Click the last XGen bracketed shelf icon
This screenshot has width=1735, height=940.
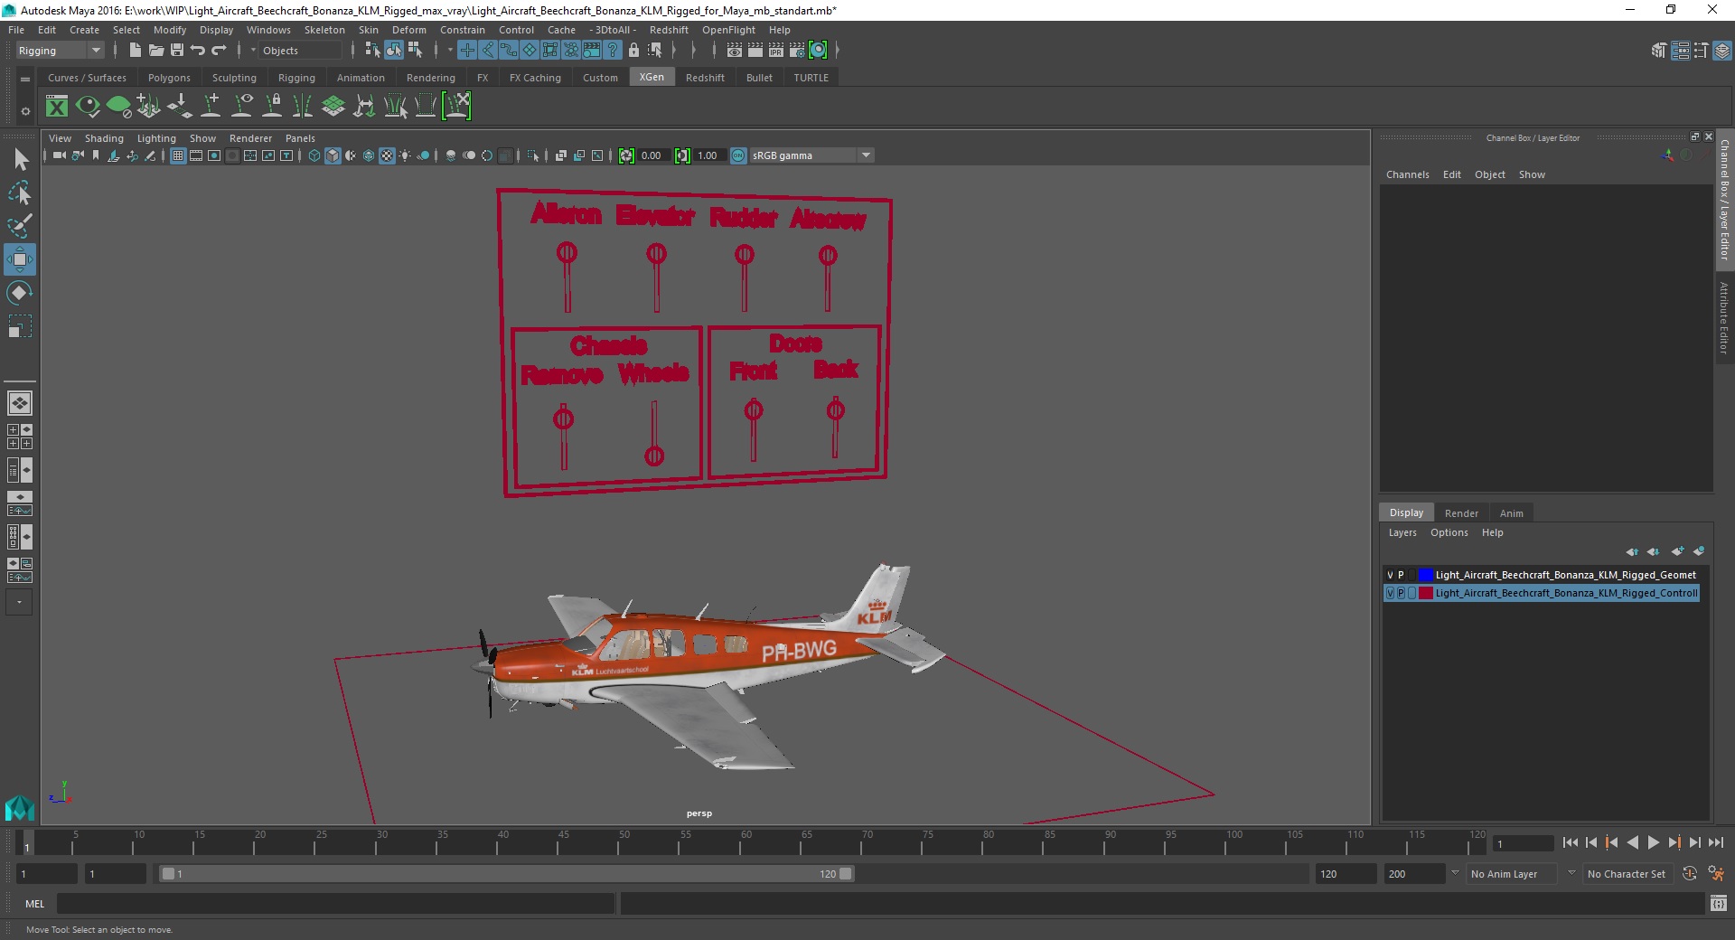456,107
